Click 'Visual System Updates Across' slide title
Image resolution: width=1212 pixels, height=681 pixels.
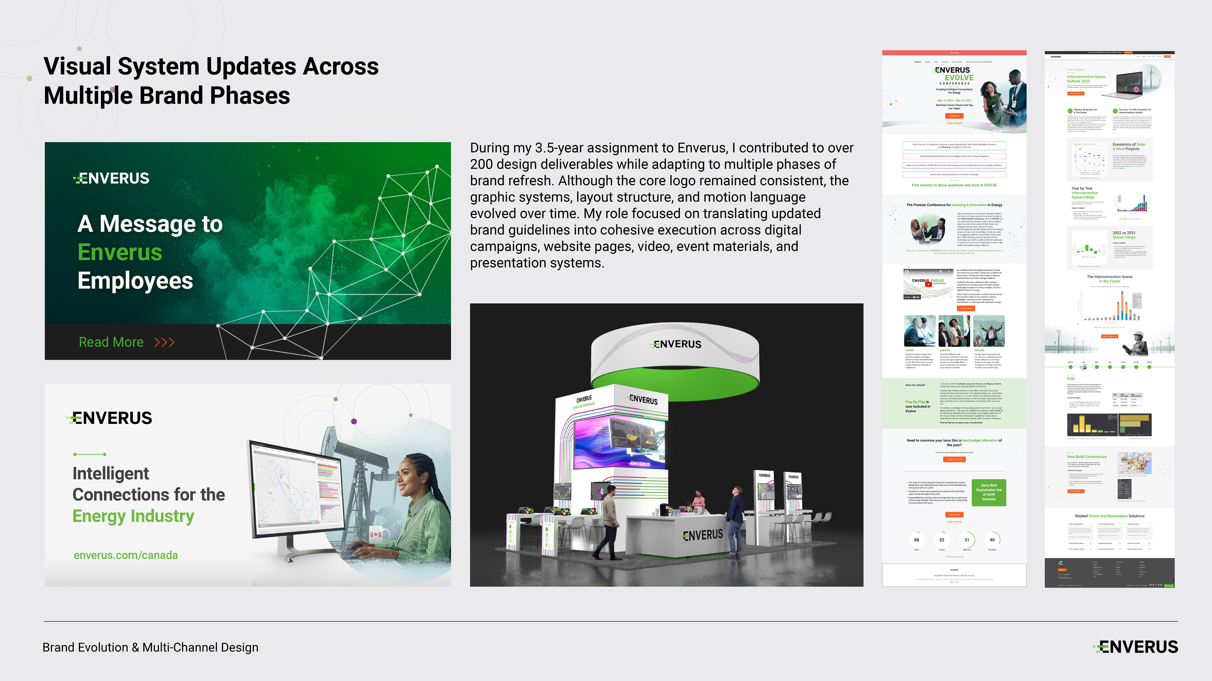(x=211, y=81)
